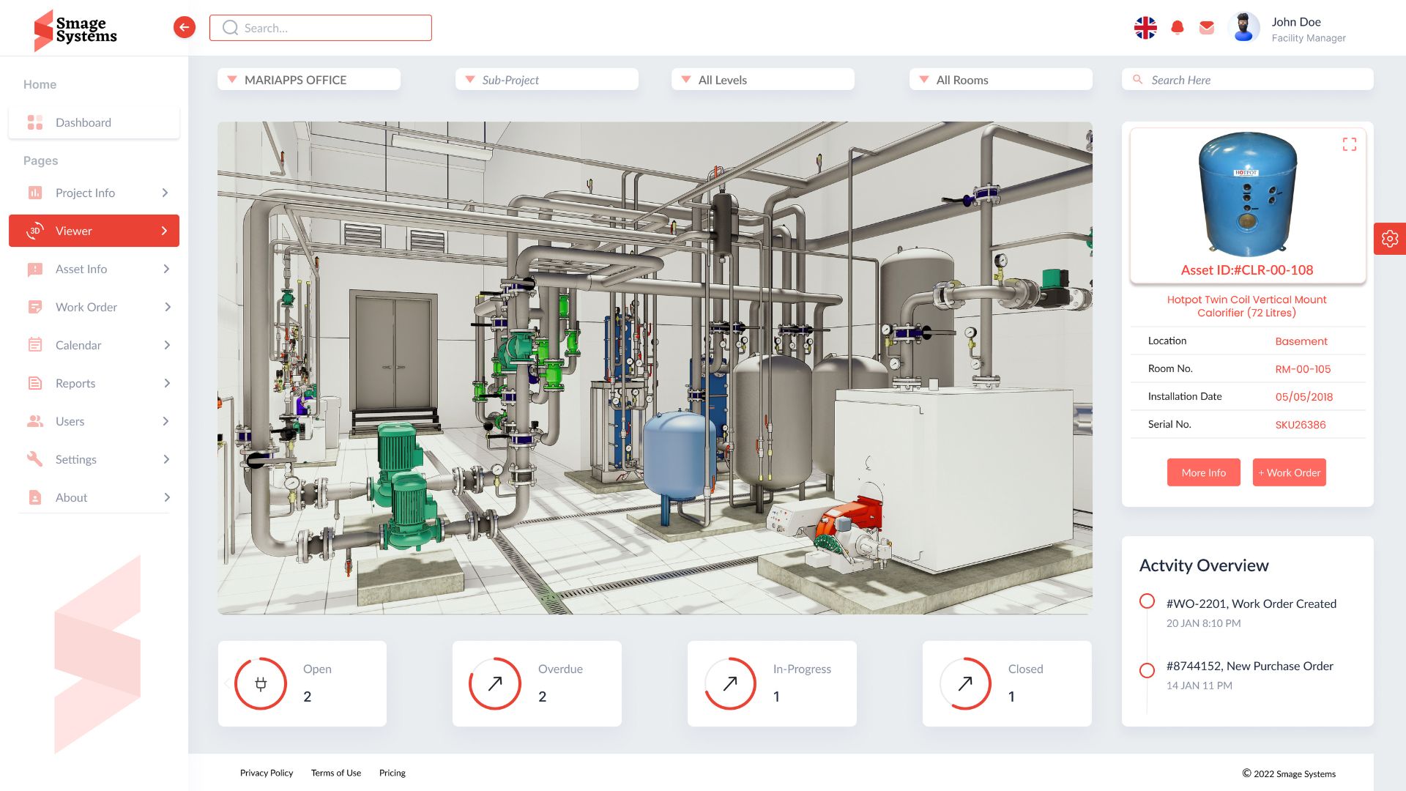The image size is (1406, 791).
Task: Click the More Info button
Action: pos(1203,472)
